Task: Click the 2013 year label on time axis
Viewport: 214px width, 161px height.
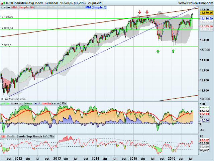Action: [57, 159]
